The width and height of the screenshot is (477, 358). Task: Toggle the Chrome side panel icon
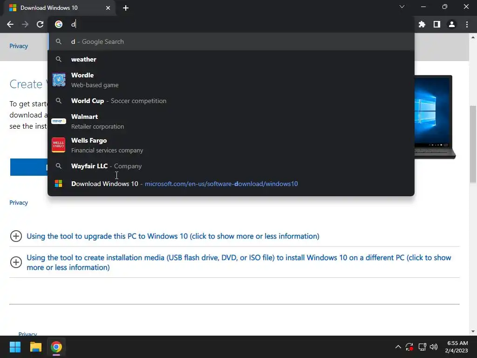tap(436, 24)
